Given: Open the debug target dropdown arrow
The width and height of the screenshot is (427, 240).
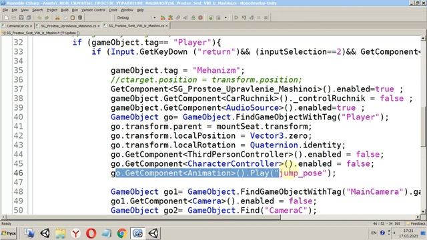Looking at the screenshot, I should click(226, 18).
